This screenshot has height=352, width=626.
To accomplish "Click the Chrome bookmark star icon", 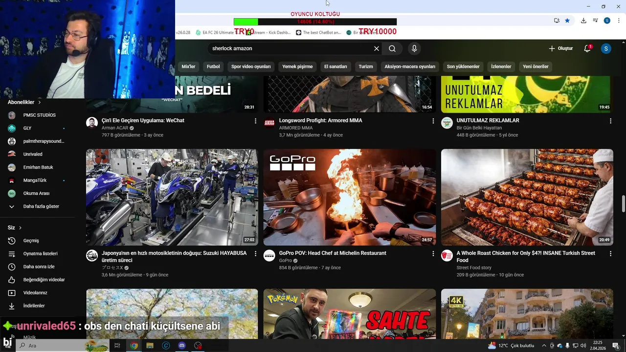I will click(567, 21).
